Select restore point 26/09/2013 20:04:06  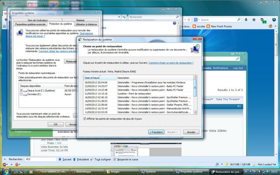138,82
